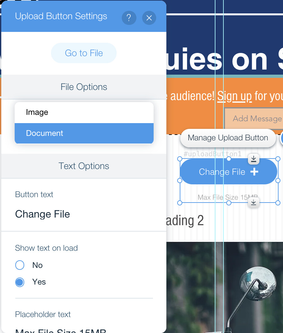Click the Add Message input box

(254, 119)
